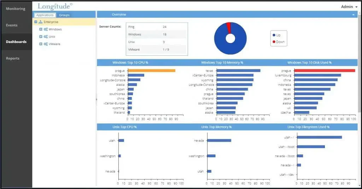Expand the VMware tree node
The image size is (362, 189).
tap(41, 44)
